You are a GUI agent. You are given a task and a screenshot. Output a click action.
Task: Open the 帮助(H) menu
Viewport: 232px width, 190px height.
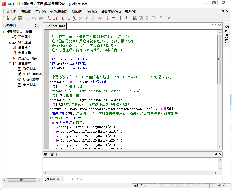click(130, 11)
